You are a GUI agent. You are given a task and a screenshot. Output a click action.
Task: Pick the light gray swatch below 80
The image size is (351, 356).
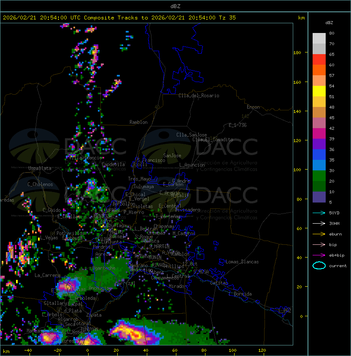[319, 38]
